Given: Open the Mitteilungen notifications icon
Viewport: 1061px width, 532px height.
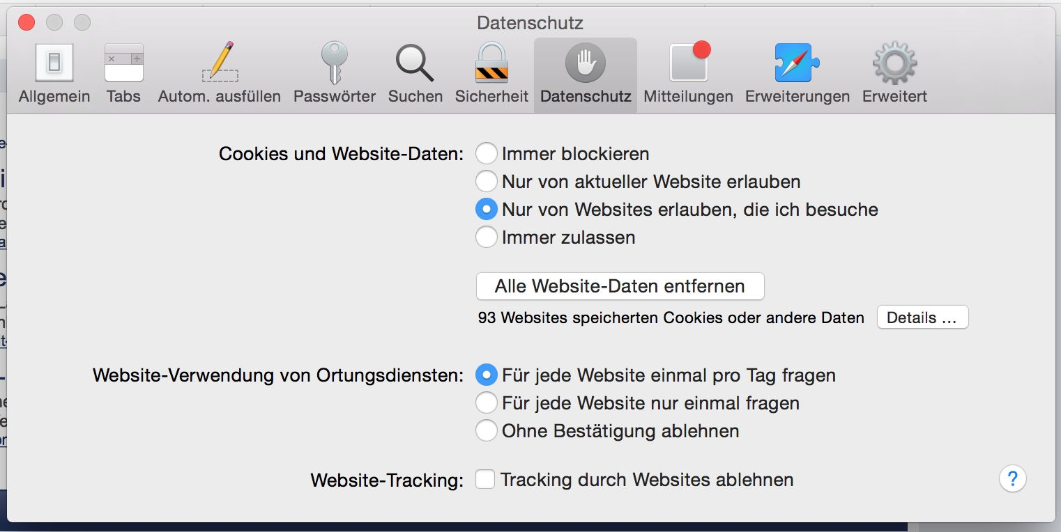Looking at the screenshot, I should point(688,64).
